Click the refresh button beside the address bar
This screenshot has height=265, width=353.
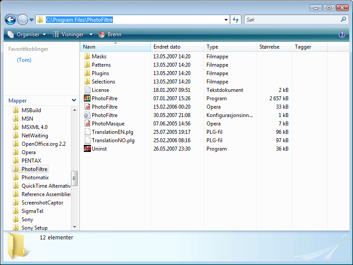pyautogui.click(x=236, y=19)
